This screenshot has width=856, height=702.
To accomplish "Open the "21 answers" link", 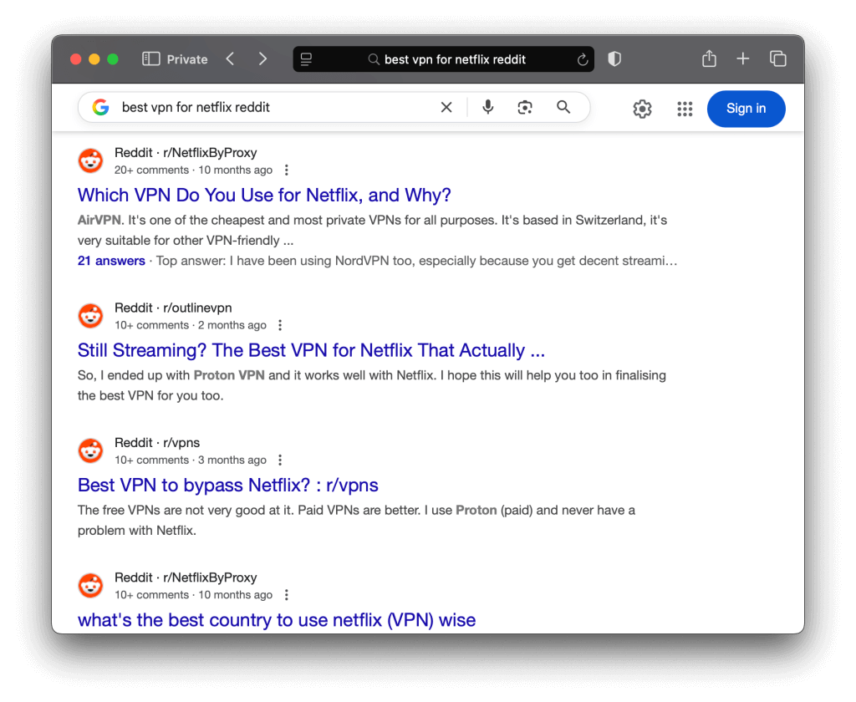I will point(111,261).
